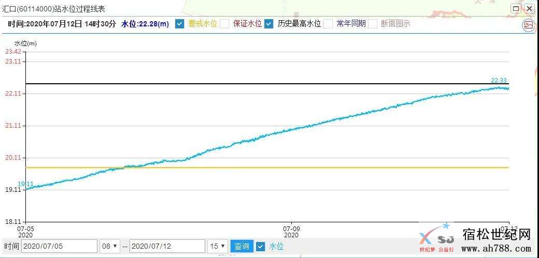
Task: Click the 20.11 y-axis label
Action: 13,158
